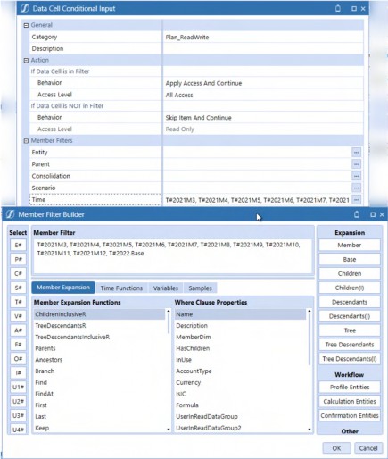The height and width of the screenshot is (459, 388).
Task: Click the U1# selector button
Action: coord(18,387)
